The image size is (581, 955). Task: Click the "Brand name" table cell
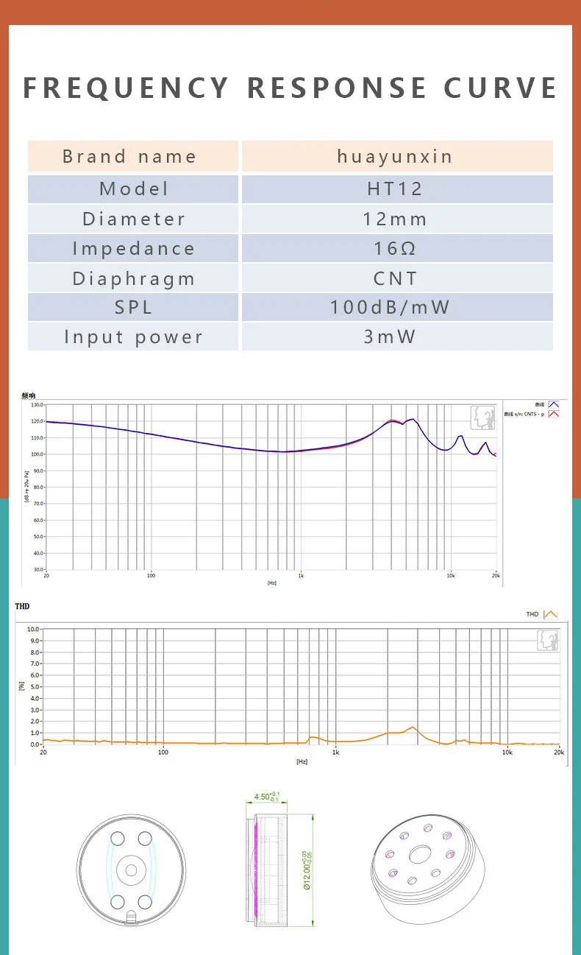tap(133, 156)
